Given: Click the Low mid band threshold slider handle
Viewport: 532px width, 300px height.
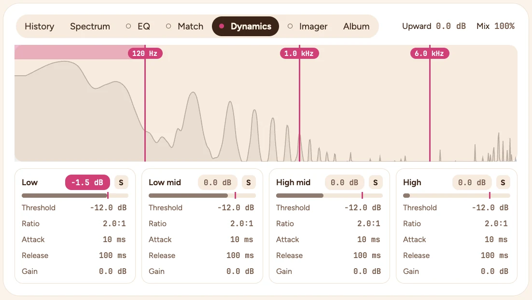Looking at the screenshot, I should [x=235, y=195].
